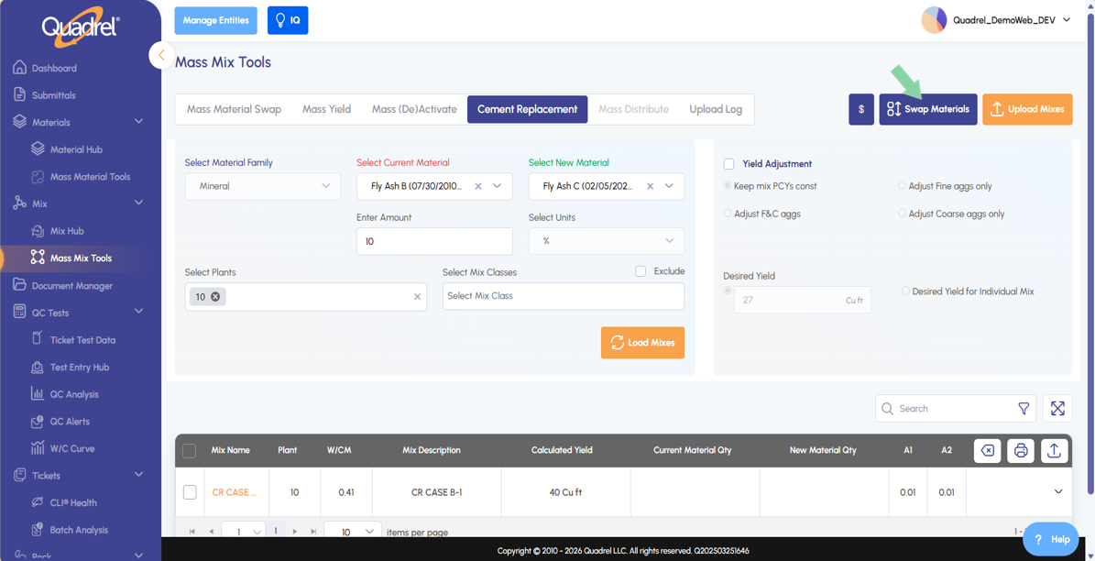Click the Select Mix Class input
The width and height of the screenshot is (1095, 561).
click(564, 296)
